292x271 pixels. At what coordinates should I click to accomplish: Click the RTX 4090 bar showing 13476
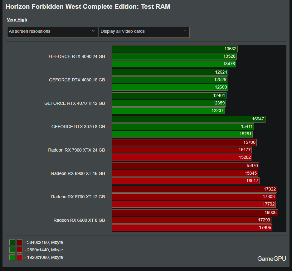[174, 64]
